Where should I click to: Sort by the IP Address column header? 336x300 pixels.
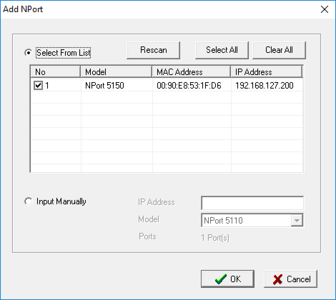pyautogui.click(x=267, y=72)
